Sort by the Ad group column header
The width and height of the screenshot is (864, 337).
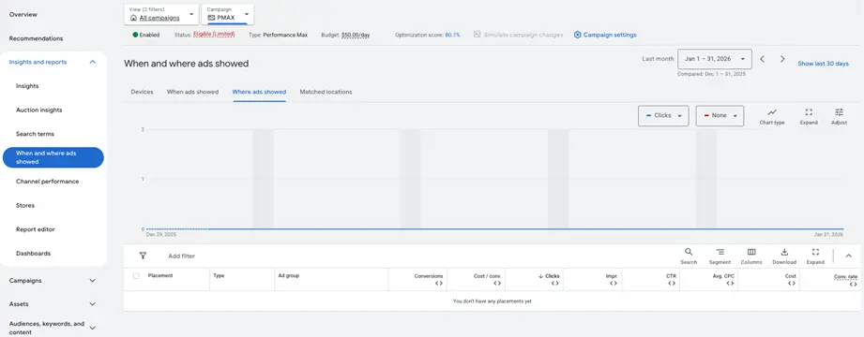pyautogui.click(x=289, y=275)
